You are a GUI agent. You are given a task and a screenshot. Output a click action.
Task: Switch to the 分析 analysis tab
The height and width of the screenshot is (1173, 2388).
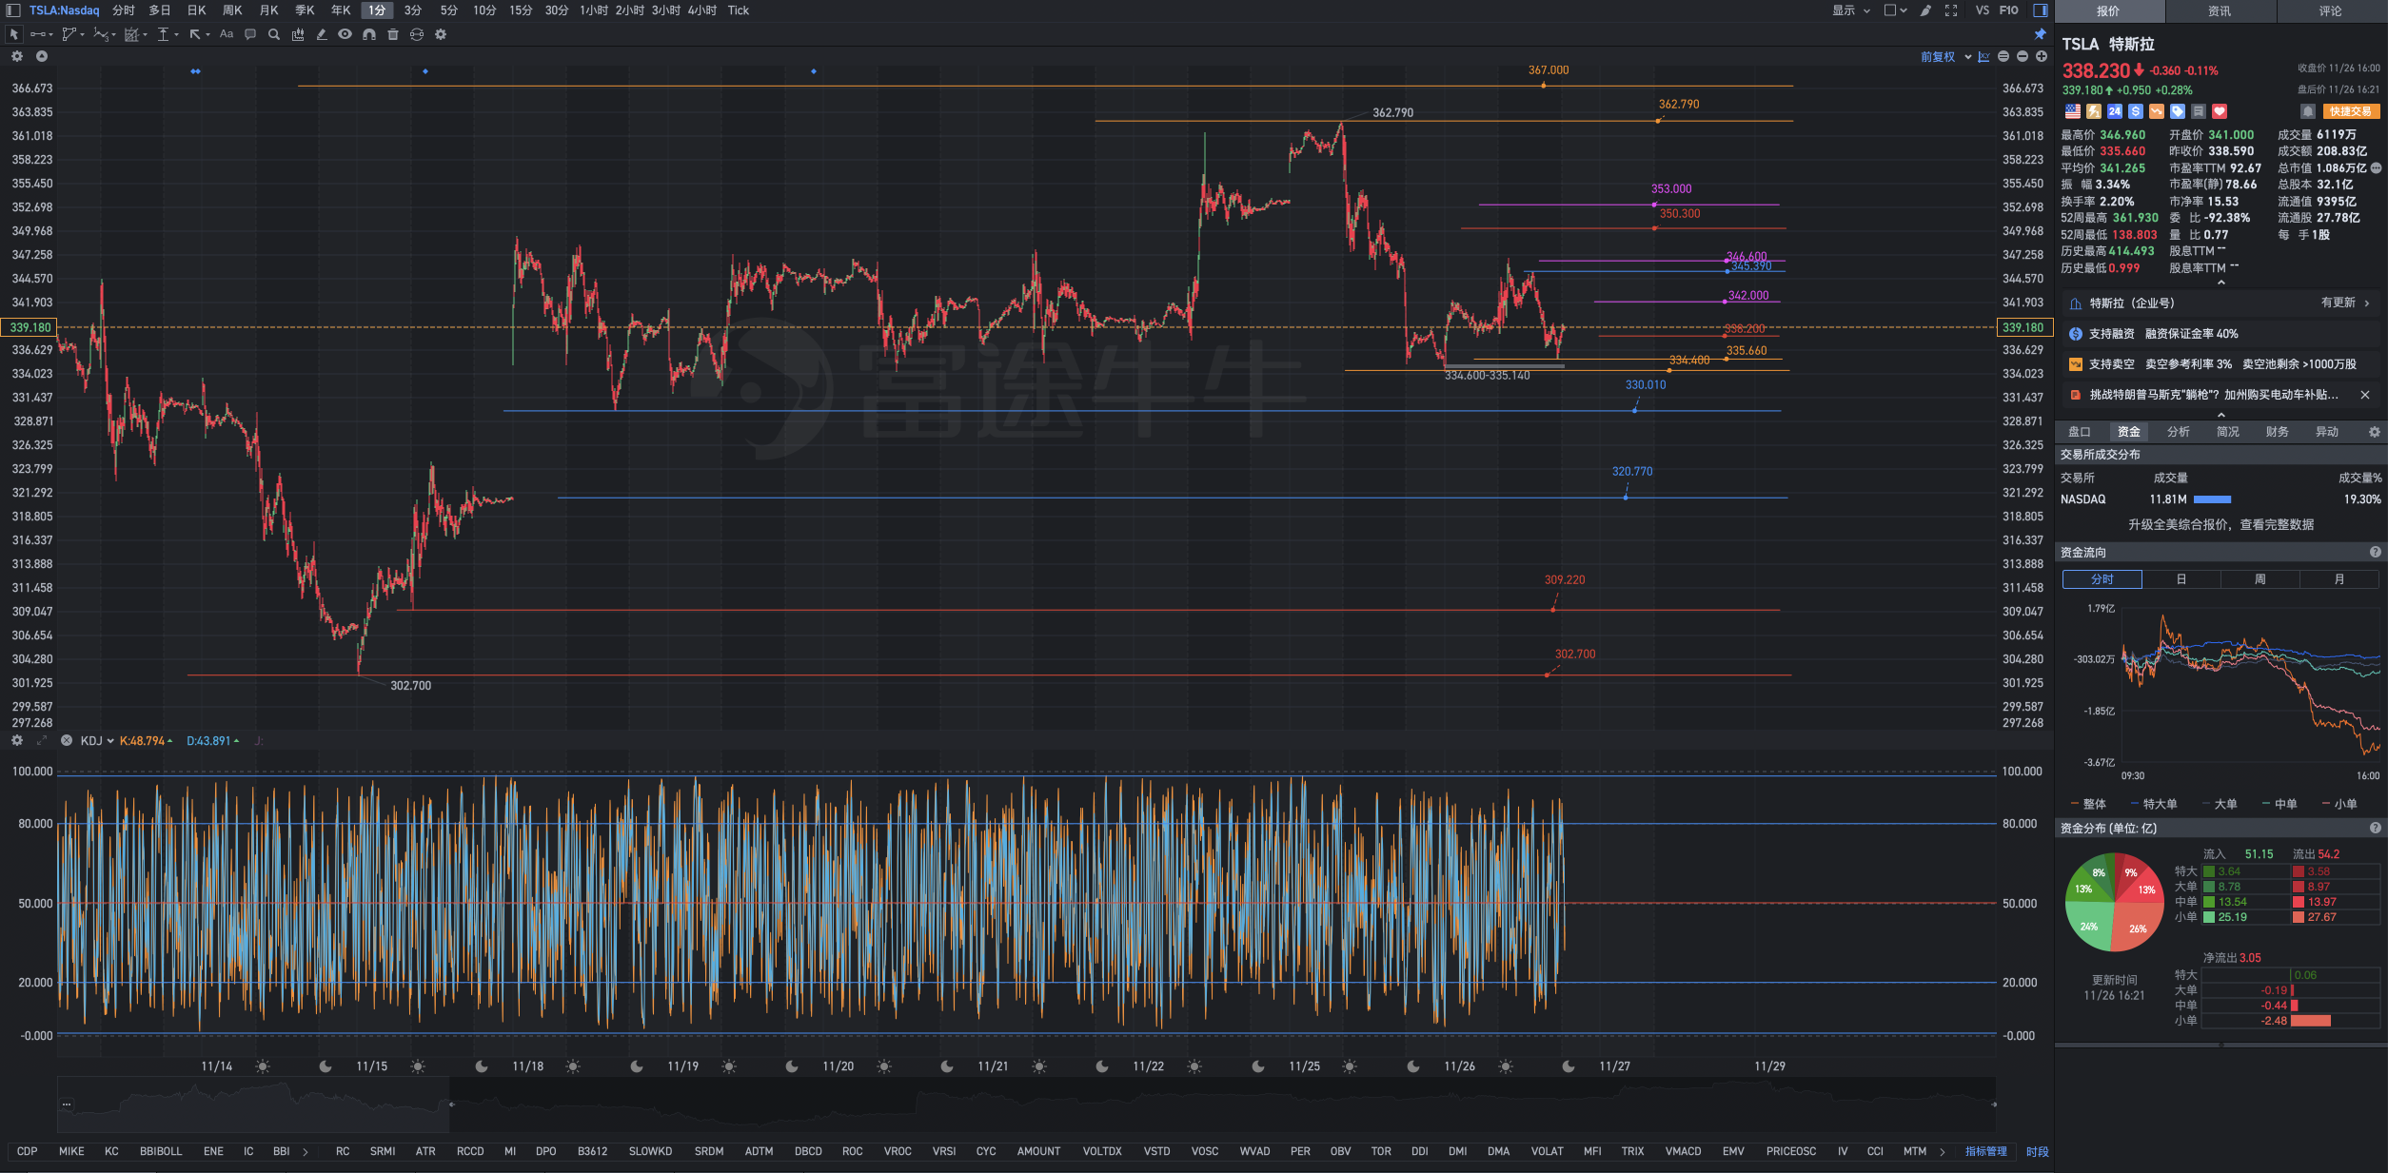tap(2179, 432)
